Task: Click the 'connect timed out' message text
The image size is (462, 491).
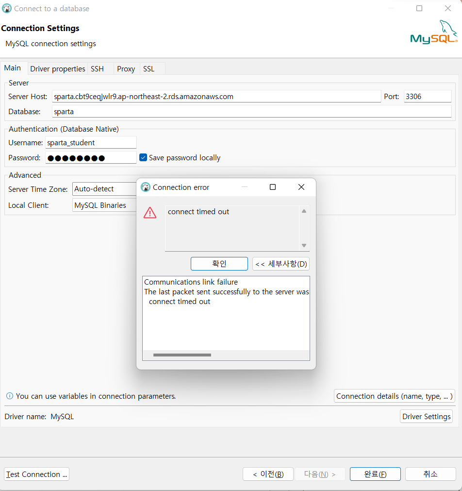Action: (198, 212)
